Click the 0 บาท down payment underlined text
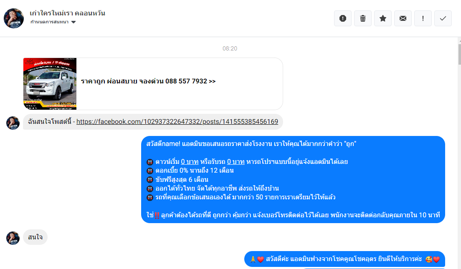461x269 pixels. tap(190, 161)
